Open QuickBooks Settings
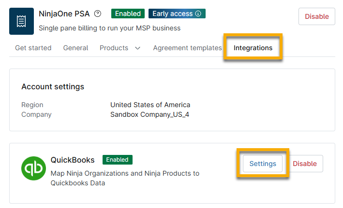 (x=263, y=164)
